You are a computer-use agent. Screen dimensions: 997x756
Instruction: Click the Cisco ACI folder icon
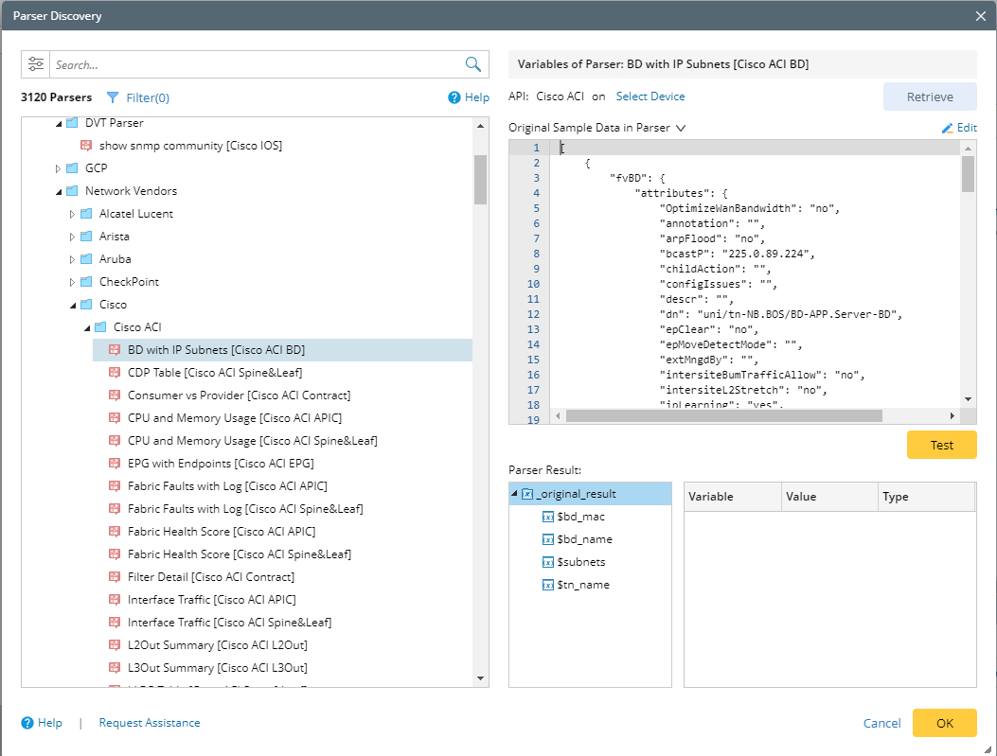pos(98,326)
